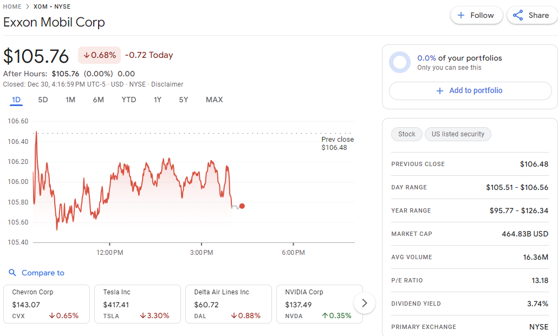
Task: Click the After Hours price line
Action: [x=69, y=74]
